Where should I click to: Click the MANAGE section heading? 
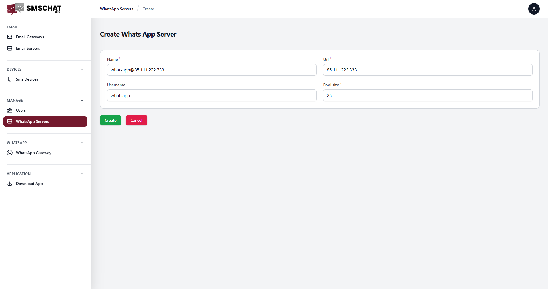15,101
